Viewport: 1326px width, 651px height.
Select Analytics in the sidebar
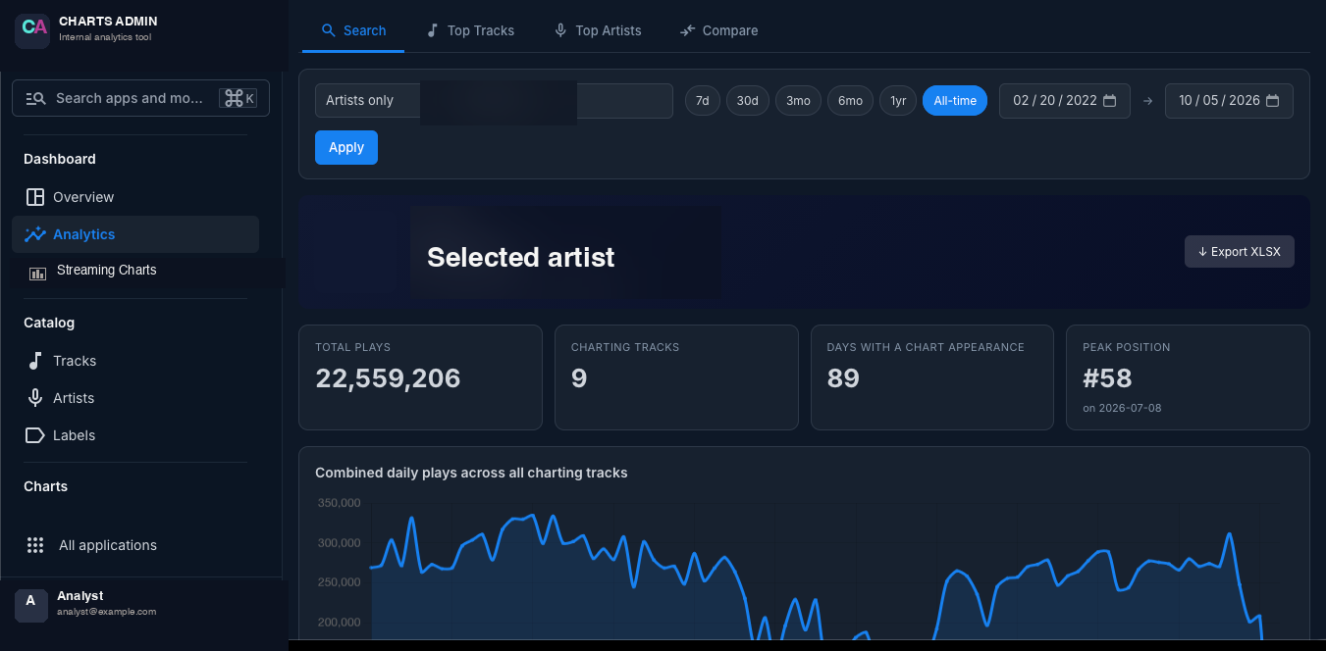point(135,234)
